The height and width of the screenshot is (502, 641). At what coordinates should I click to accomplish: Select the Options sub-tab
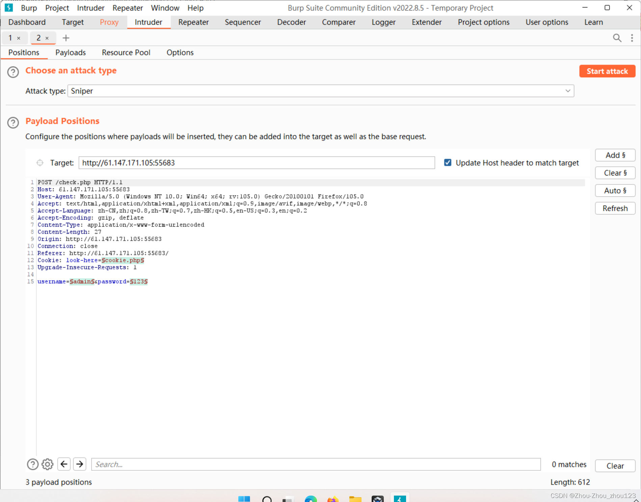point(180,53)
